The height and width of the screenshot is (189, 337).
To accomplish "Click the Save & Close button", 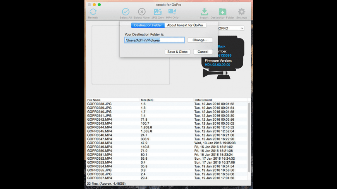I will [x=177, y=52].
